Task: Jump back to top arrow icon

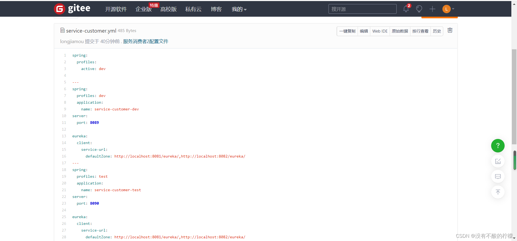Action: pos(498,192)
